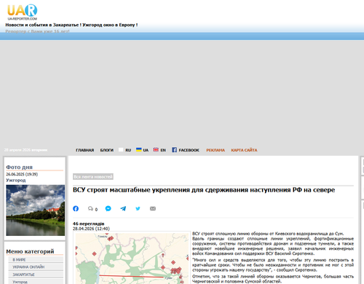Open FACEBOOK navigation link

(x=189, y=150)
